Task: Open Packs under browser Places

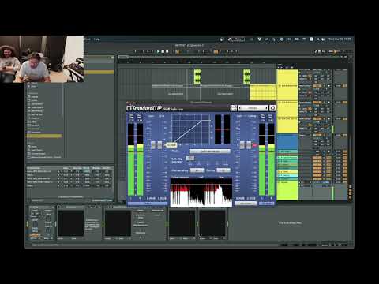Action: click(33, 146)
